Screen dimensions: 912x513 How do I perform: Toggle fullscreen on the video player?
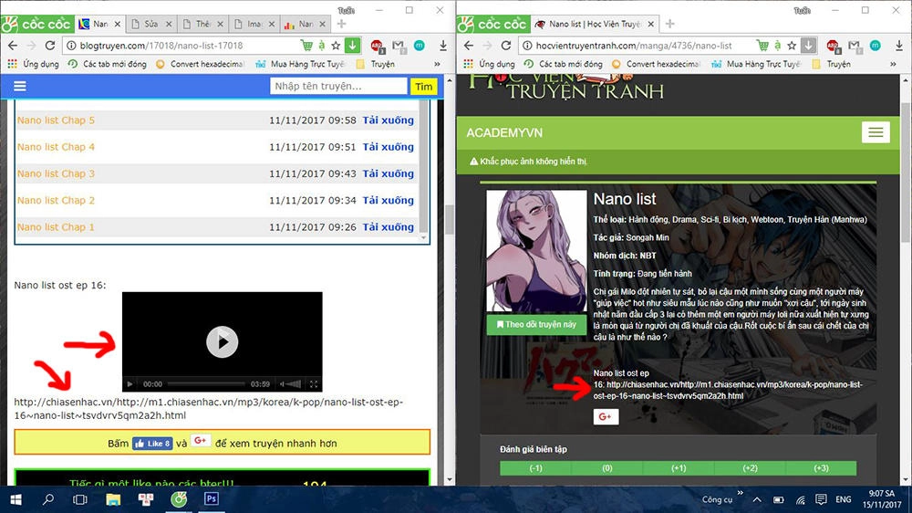(314, 384)
